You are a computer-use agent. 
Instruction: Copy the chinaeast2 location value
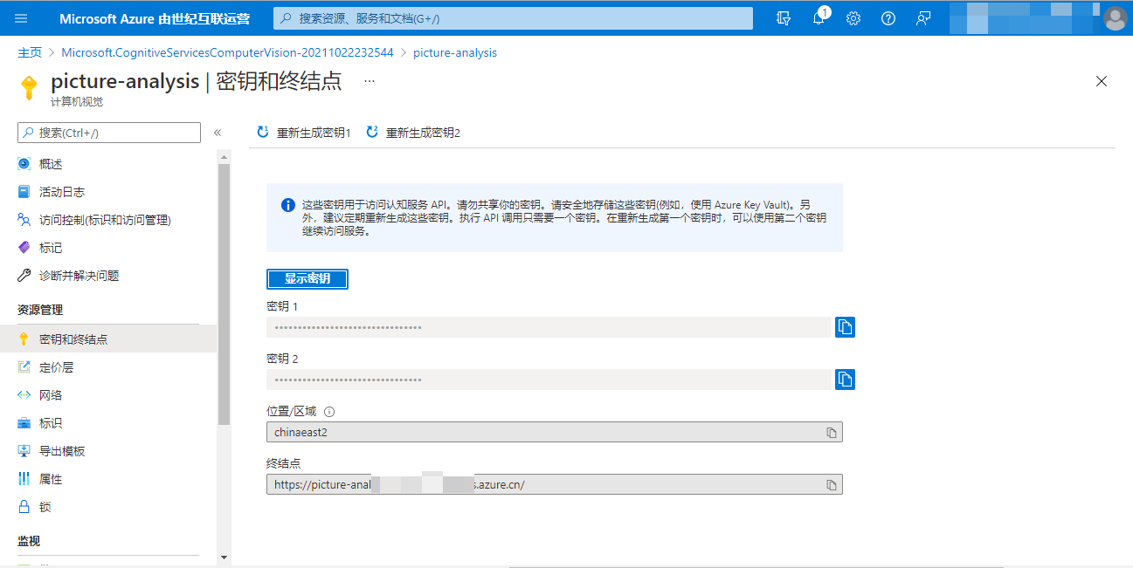[x=832, y=433]
